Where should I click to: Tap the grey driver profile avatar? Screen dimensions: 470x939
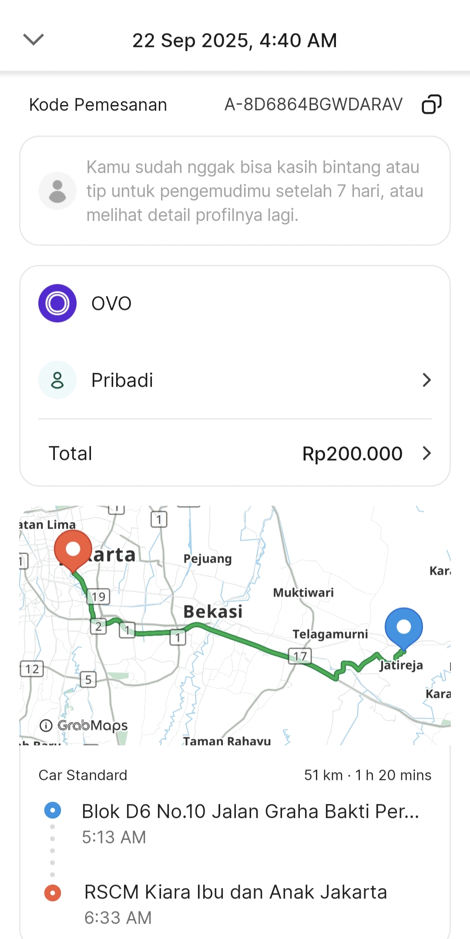pos(57,191)
